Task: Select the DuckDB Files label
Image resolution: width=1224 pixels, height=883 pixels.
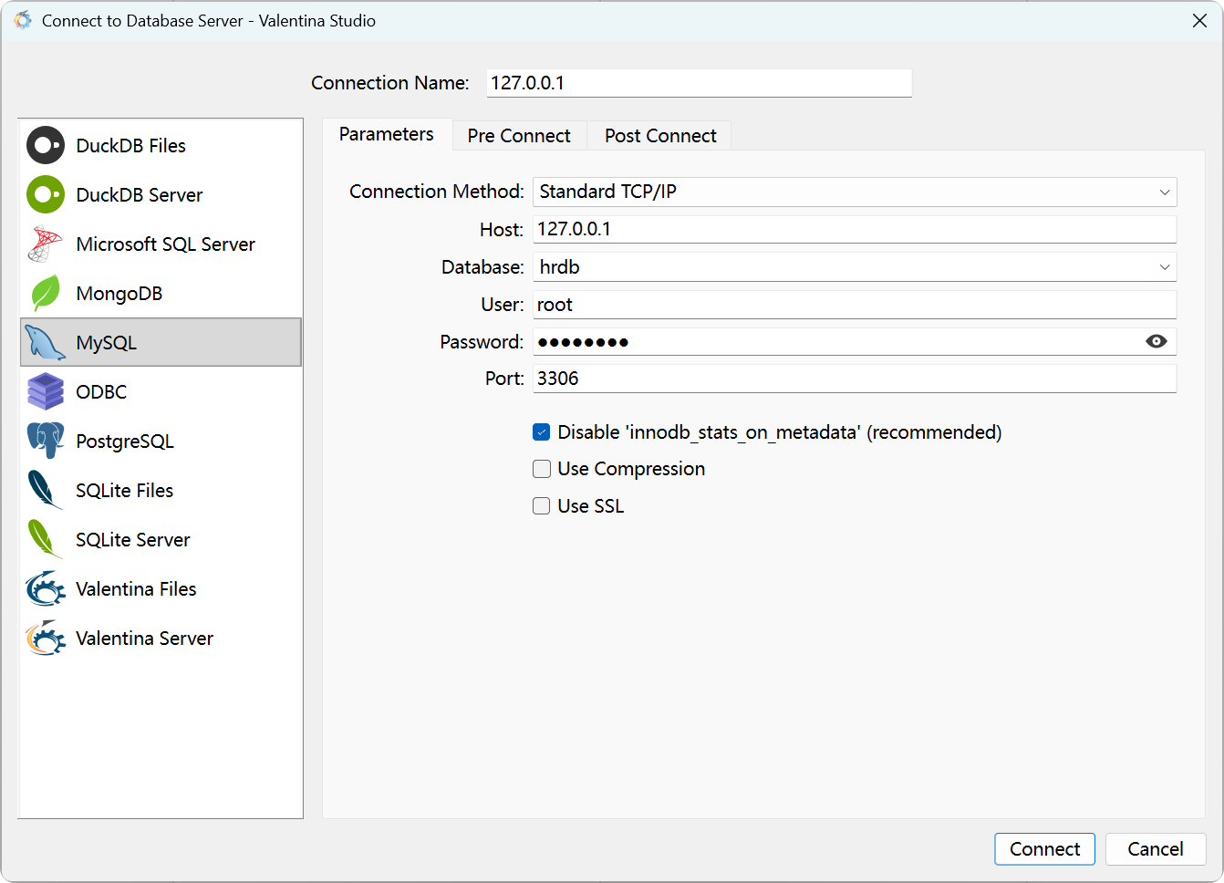Action: [130, 146]
